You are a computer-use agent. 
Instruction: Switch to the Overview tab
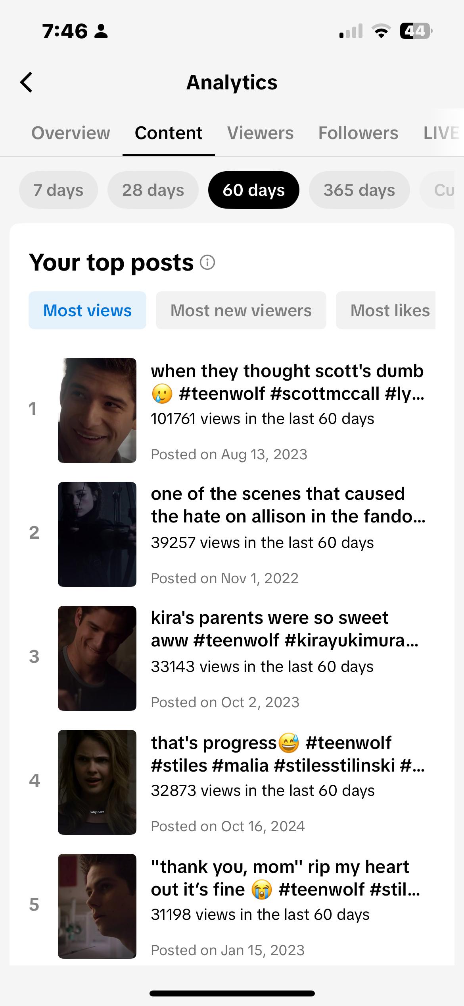coord(71,133)
